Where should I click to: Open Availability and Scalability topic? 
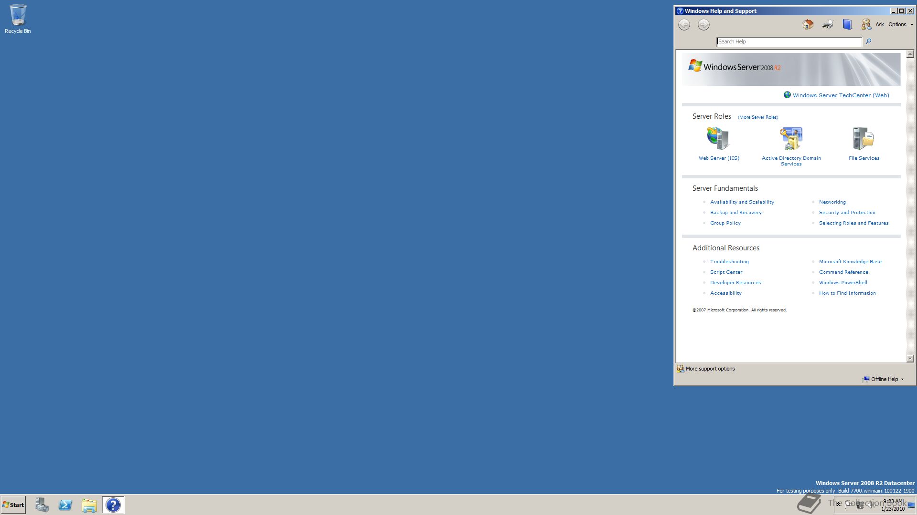coord(742,202)
